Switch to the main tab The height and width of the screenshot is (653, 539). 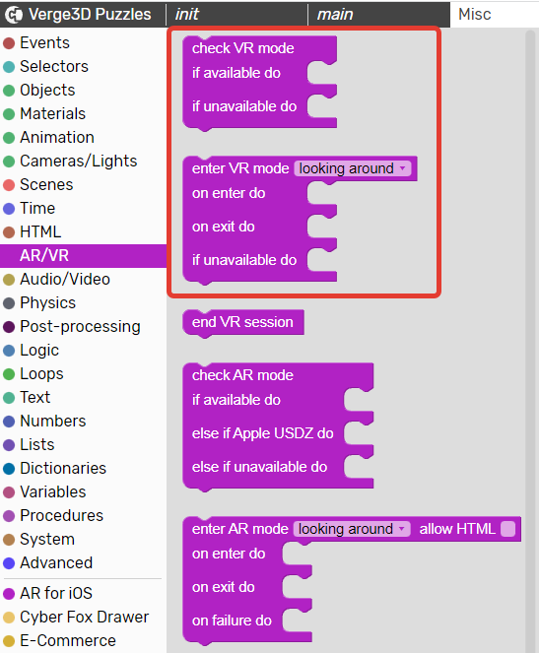(x=378, y=15)
